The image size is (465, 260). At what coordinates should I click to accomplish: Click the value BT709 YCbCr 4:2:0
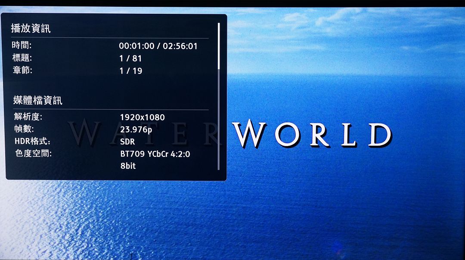(155, 154)
